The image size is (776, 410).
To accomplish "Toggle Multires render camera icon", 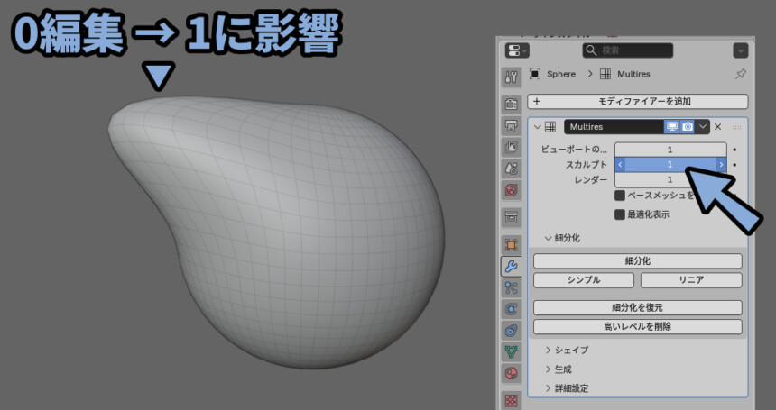I will tap(688, 127).
